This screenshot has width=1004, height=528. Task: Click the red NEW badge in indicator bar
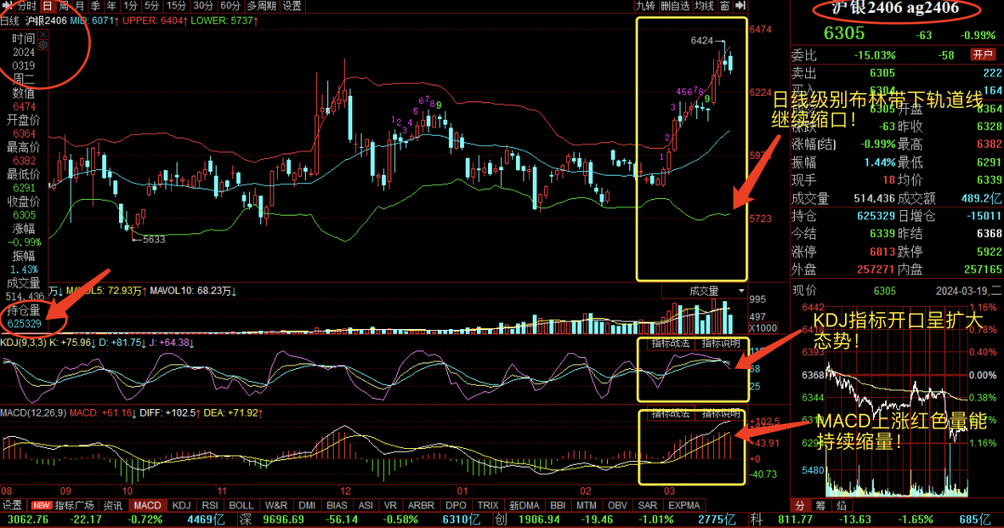41,505
